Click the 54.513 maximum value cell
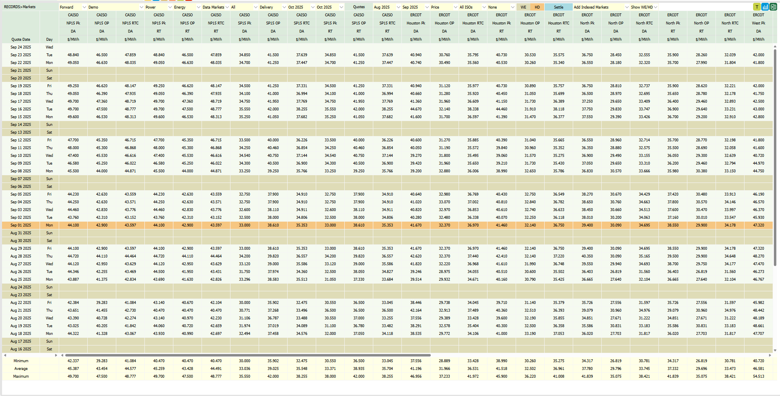 tap(758, 376)
